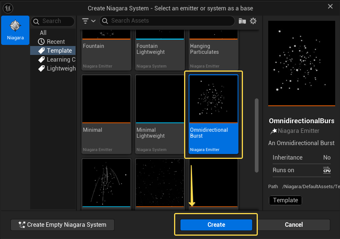The height and width of the screenshot is (239, 340).
Task: Select the Lightweight tag filter
Action: pos(53,68)
